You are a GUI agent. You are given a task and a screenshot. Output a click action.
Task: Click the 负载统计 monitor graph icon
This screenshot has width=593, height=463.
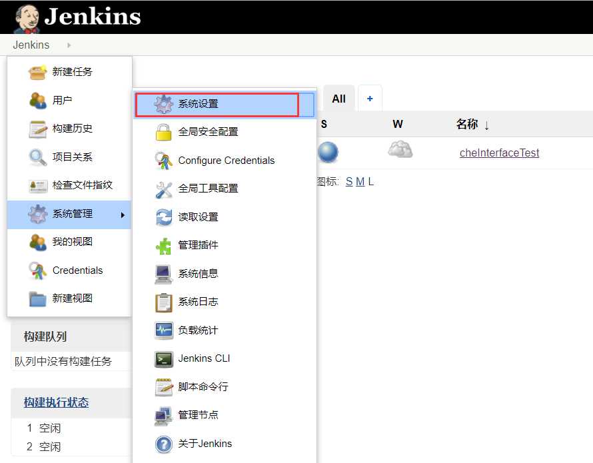[x=164, y=330]
